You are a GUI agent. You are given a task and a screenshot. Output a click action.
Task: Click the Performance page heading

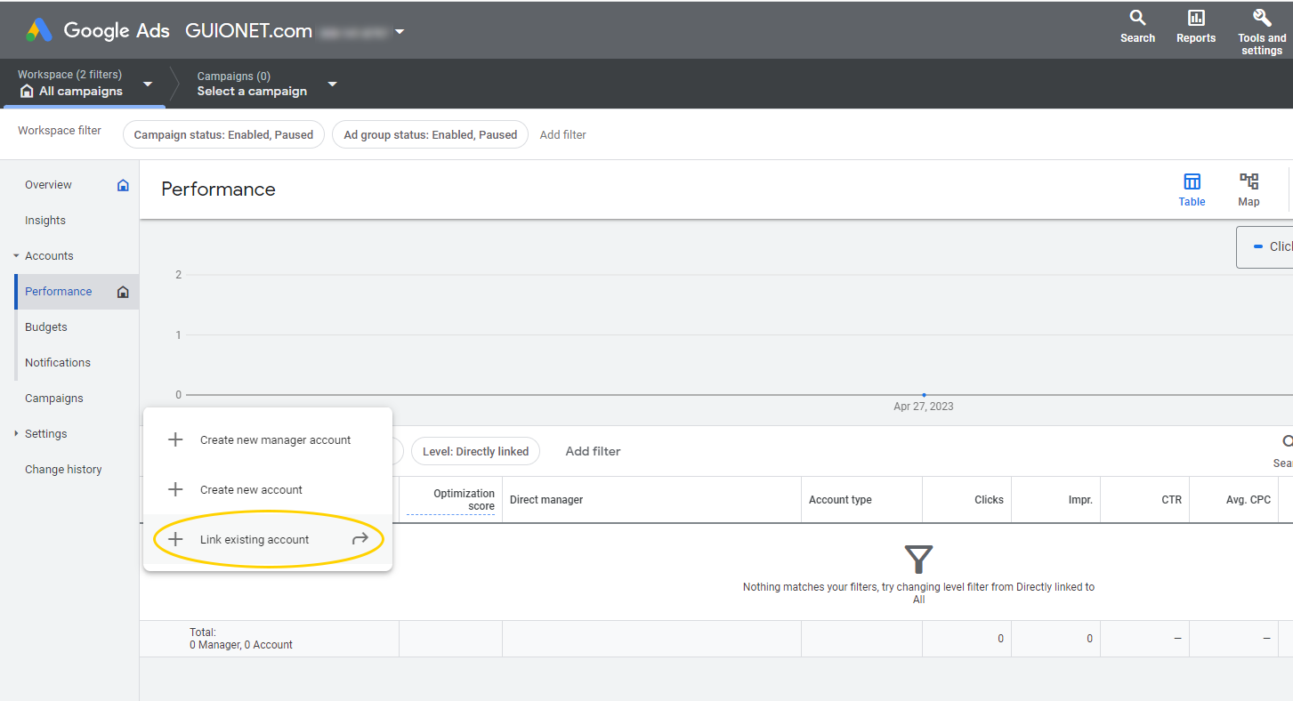coord(218,189)
